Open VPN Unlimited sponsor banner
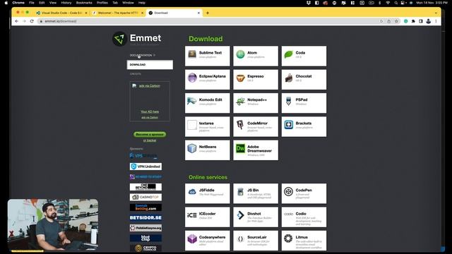 (145, 167)
